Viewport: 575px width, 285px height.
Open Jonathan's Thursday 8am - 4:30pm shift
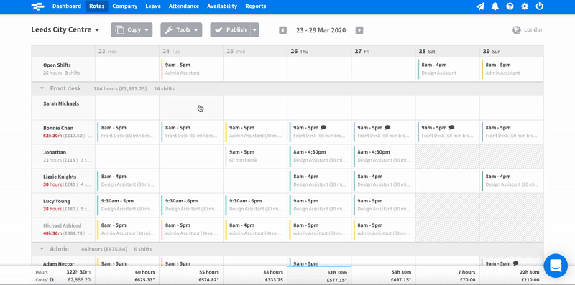coord(319,156)
